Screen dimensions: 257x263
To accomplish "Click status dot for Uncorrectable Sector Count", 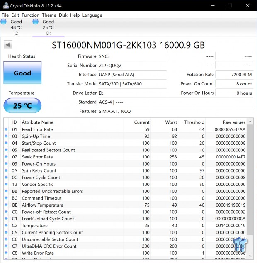I will click(x=6, y=239).
